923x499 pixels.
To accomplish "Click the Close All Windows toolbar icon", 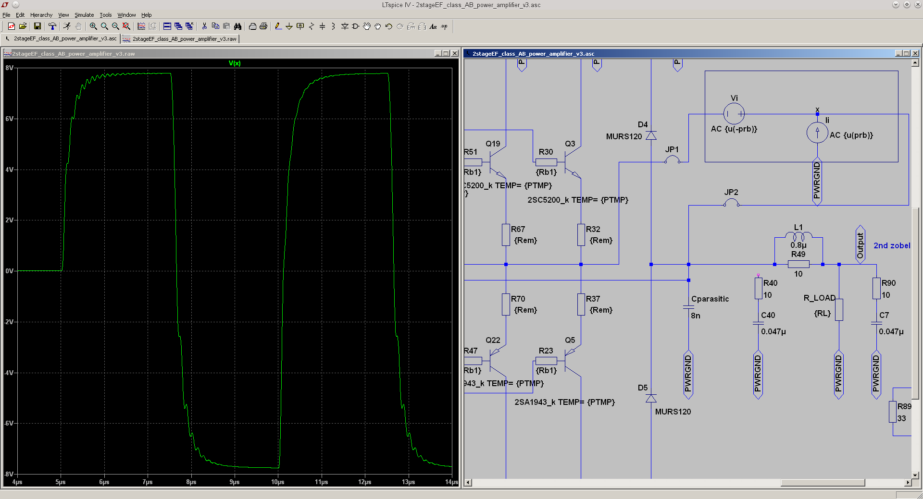I will tap(189, 26).
